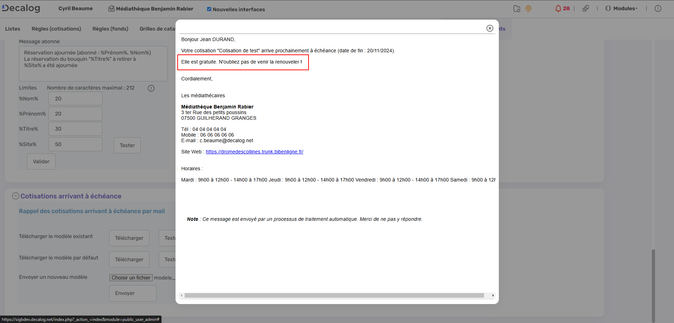674x323 pixels.
Task: Open the notifications bell showing 28
Action: 561,8
